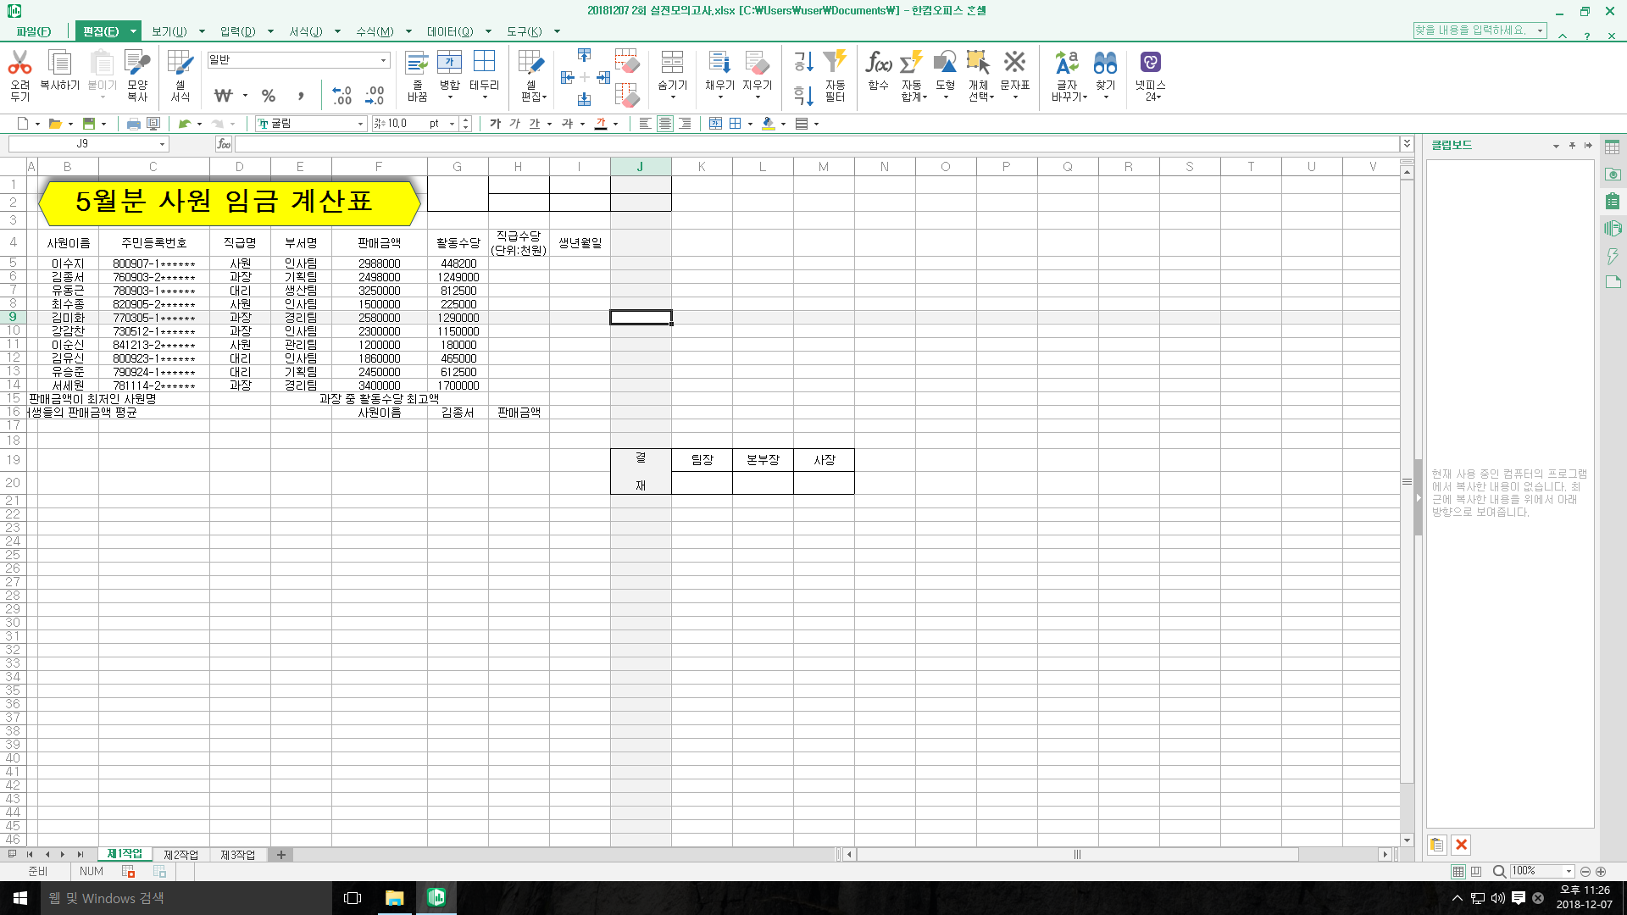1627x915 pixels.
Task: Click the print icon in quick toolbar
Action: 133,124
